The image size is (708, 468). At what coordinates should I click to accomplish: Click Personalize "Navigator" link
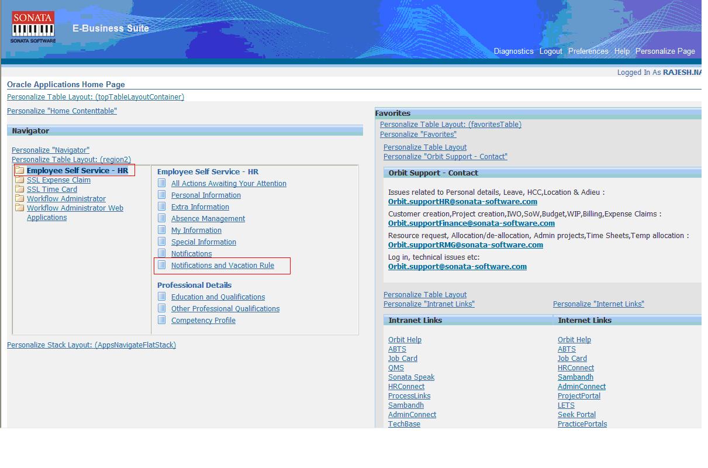pyautogui.click(x=50, y=150)
